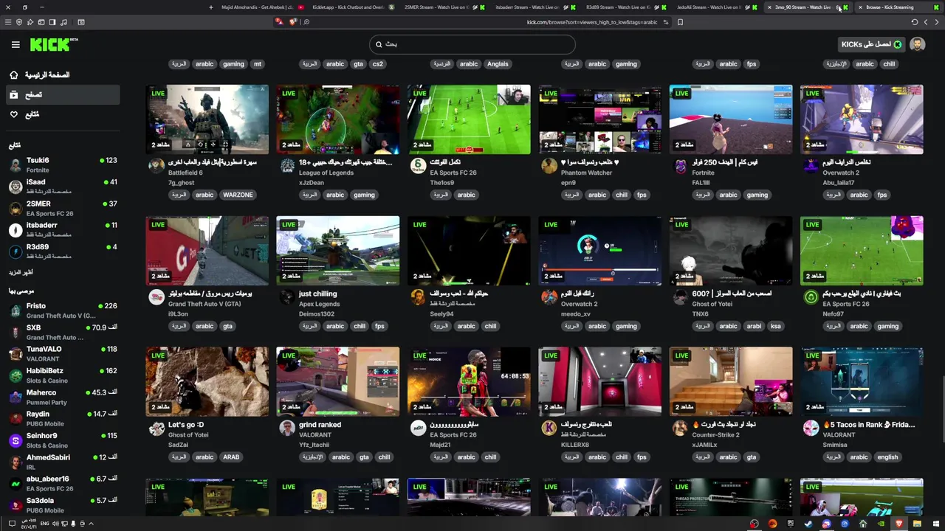Click the meedo_xv channel avatar icon
The height and width of the screenshot is (531, 945).
pos(549,297)
